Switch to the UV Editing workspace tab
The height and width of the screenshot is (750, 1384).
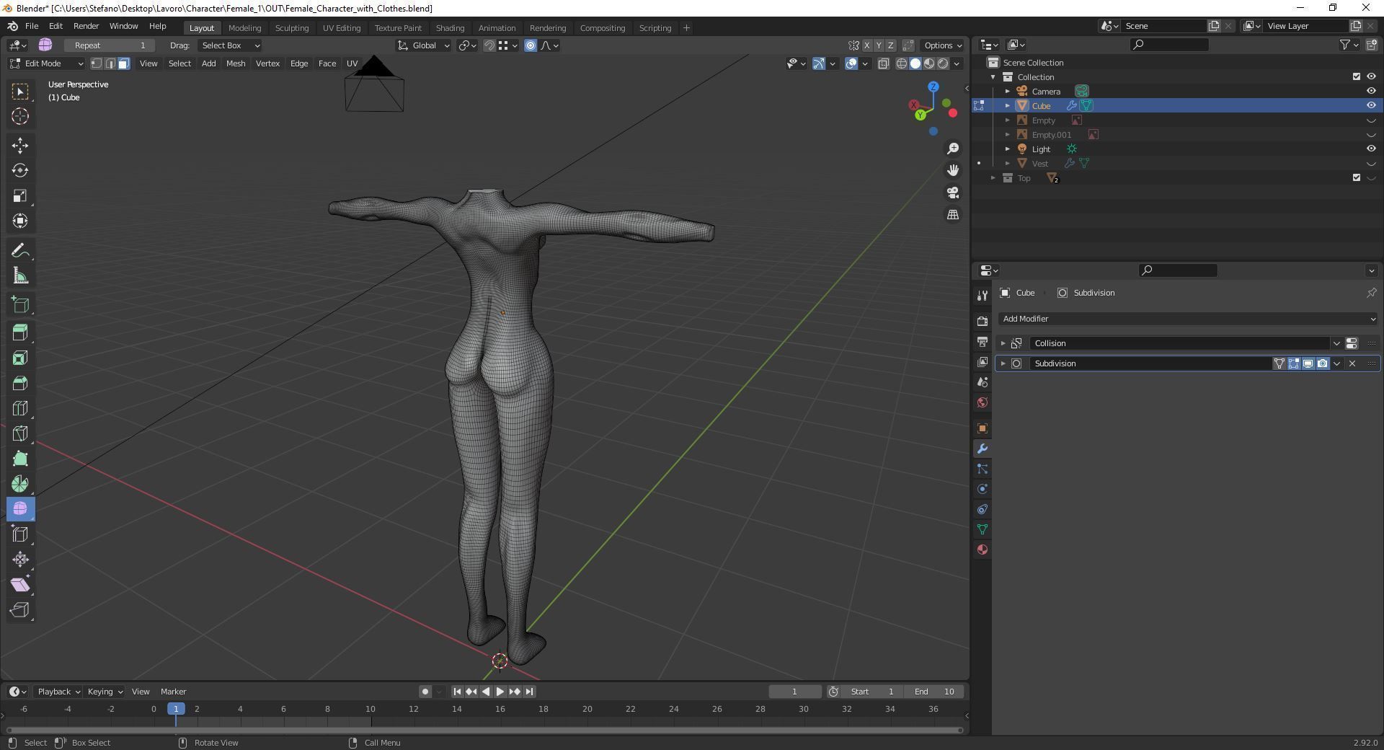pos(342,28)
